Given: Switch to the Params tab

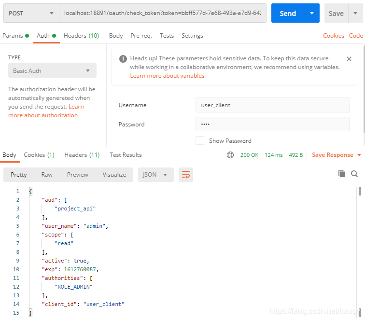Looking at the screenshot, I should 15,36.
